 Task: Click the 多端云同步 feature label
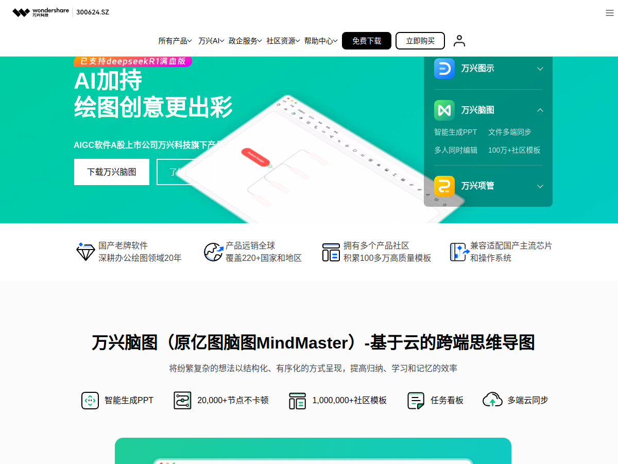(528, 401)
